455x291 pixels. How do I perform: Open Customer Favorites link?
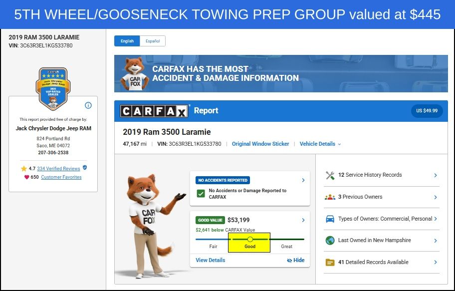tap(61, 177)
